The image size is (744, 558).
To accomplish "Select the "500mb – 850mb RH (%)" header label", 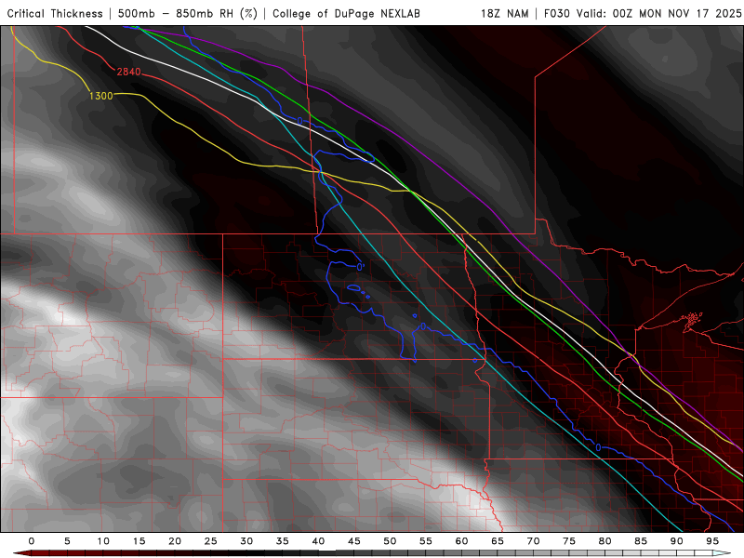I will 188,13.
